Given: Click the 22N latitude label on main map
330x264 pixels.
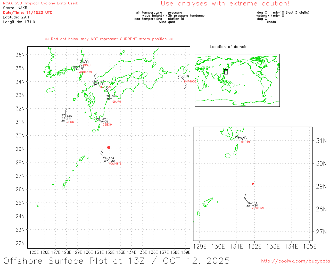Looking at the screenshot, I should (20, 243).
